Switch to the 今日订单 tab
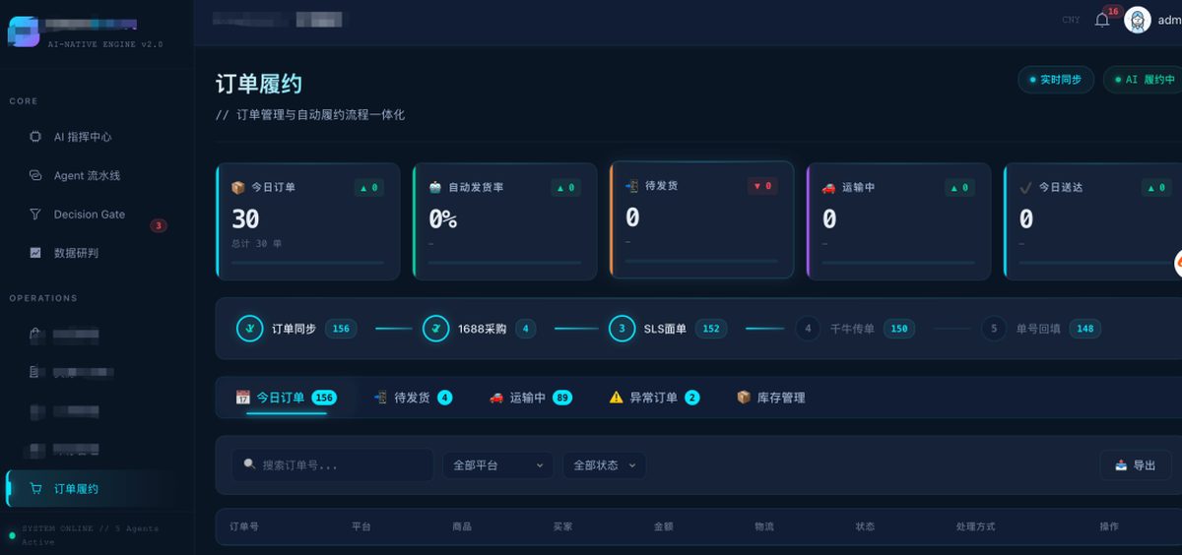 click(x=286, y=398)
